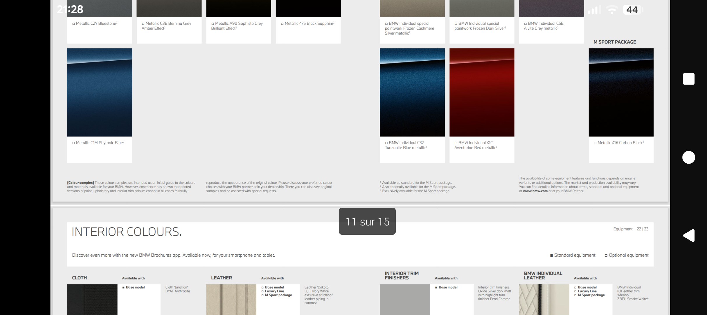
Task: Select the Phytonic Blue colour swatch
Action: pyautogui.click(x=99, y=92)
